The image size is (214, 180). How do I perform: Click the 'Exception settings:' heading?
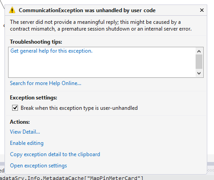pos(34,98)
